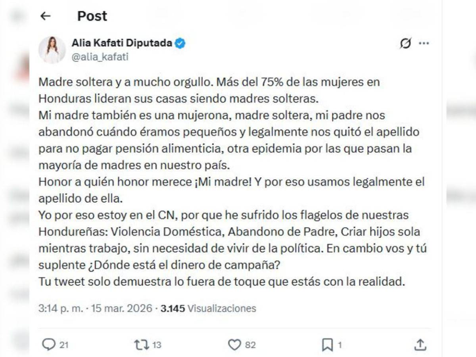Repost using the retweet arrows icon
The width and height of the screenshot is (476, 357).
coord(142,344)
